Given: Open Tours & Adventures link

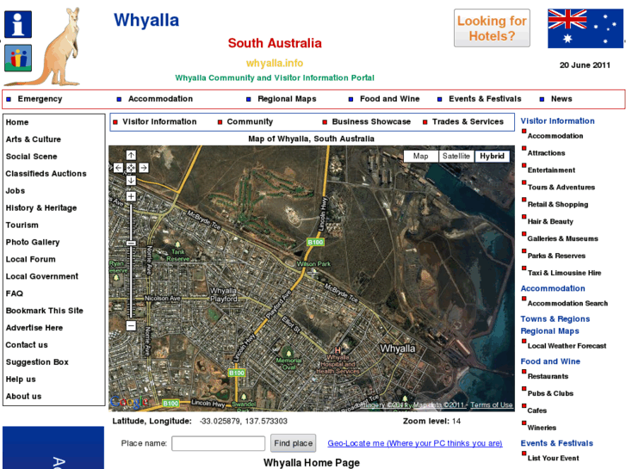Looking at the screenshot, I should coord(561,188).
